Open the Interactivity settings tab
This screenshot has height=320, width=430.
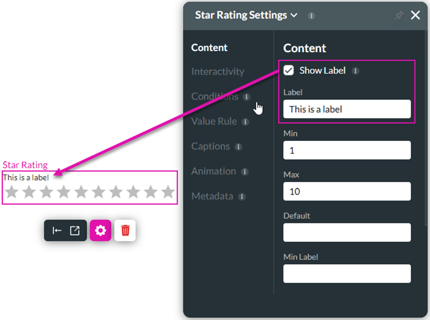coord(218,71)
